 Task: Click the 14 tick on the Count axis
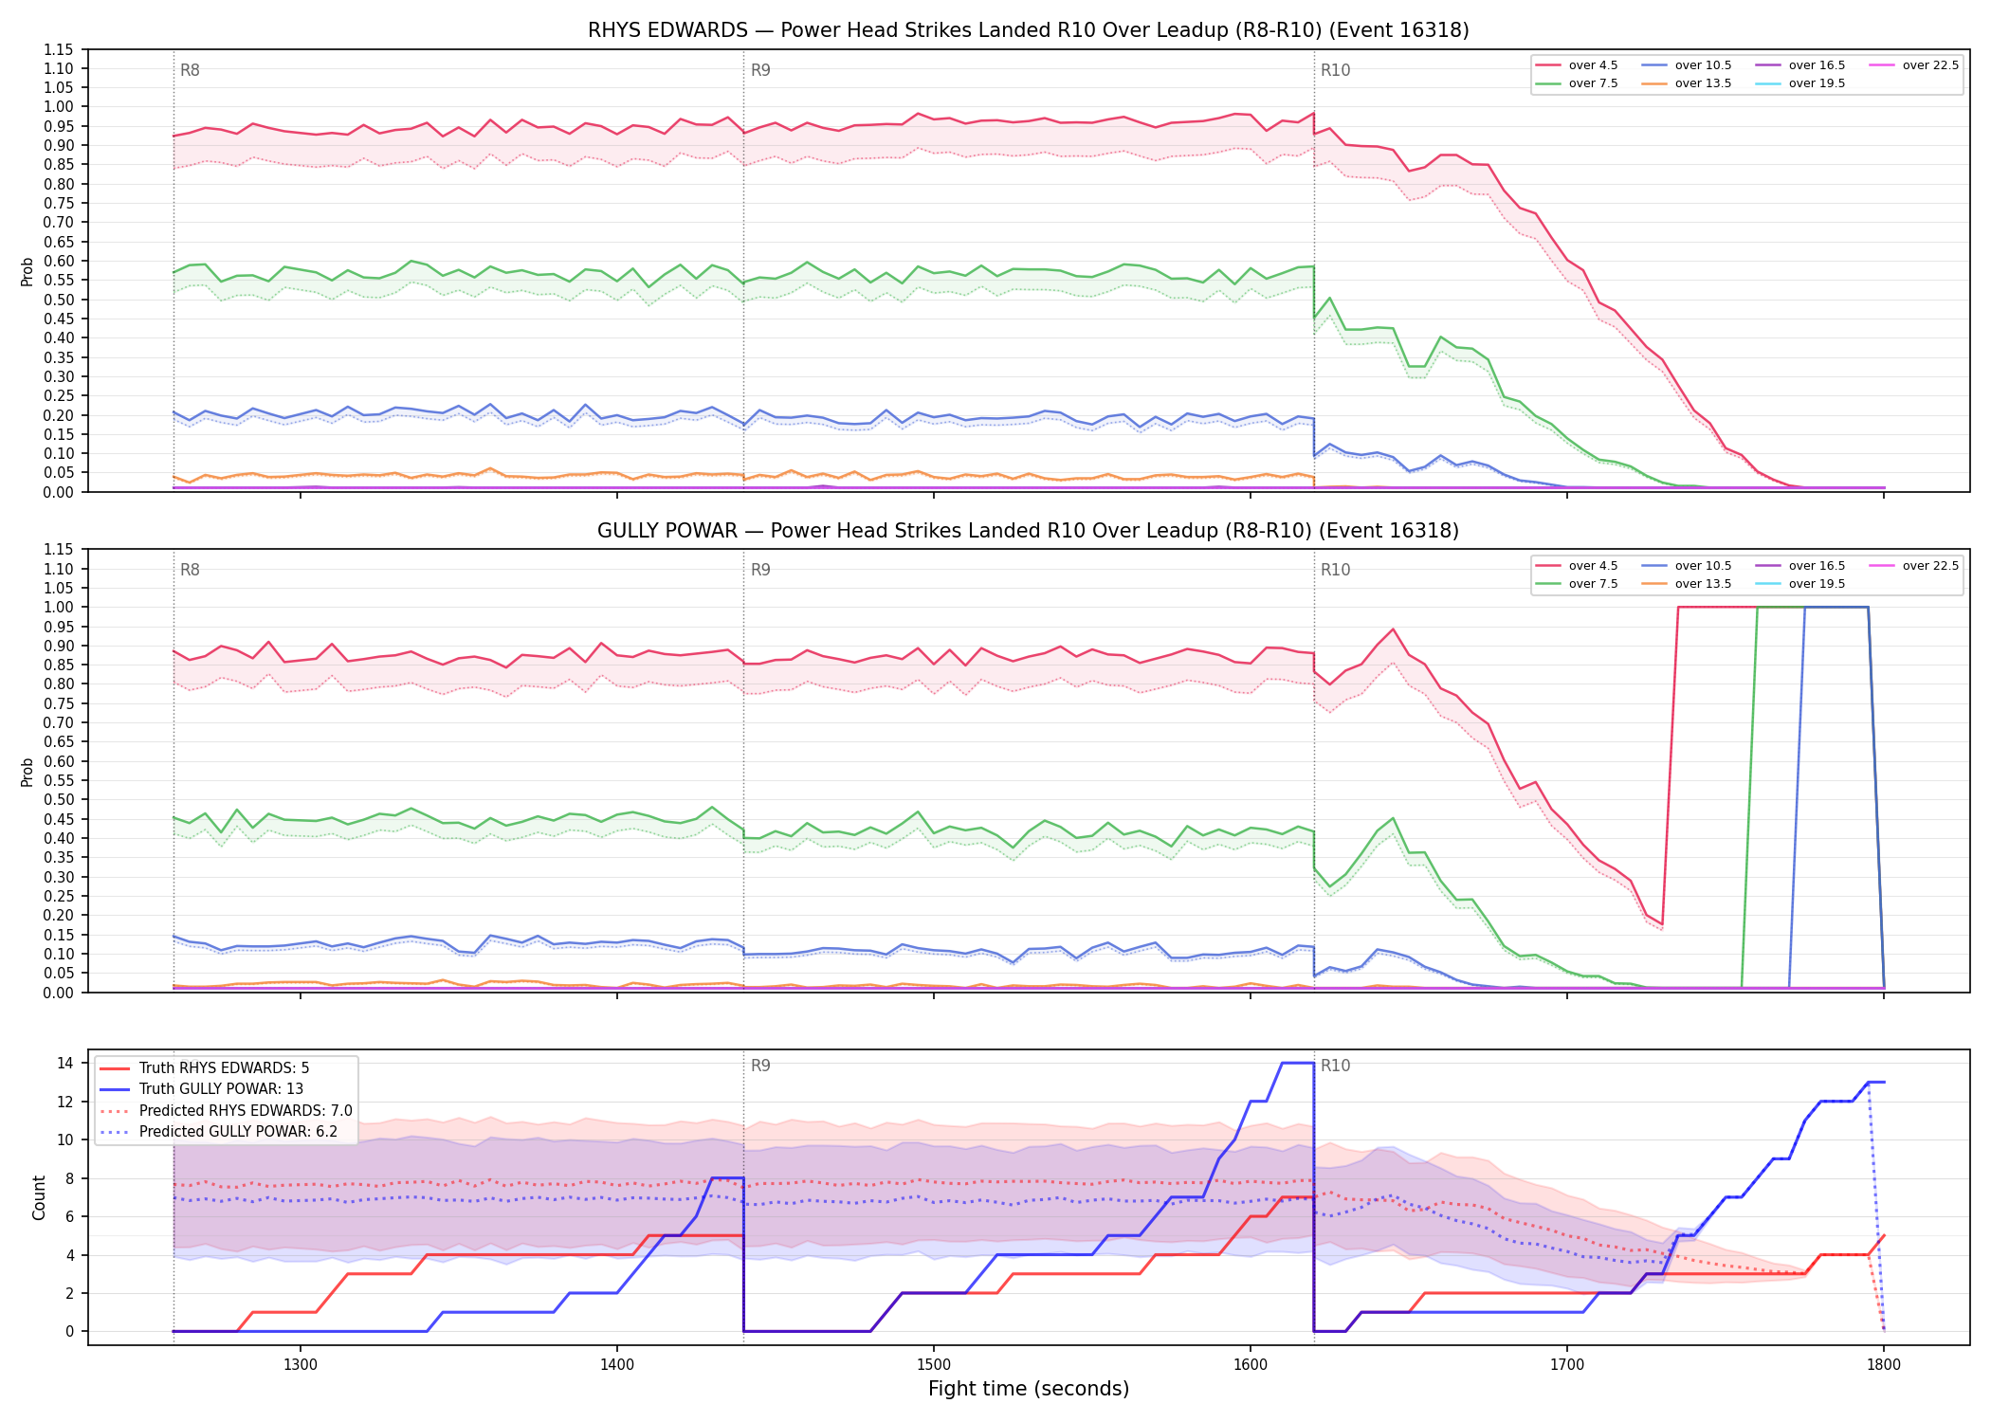coord(65,1063)
